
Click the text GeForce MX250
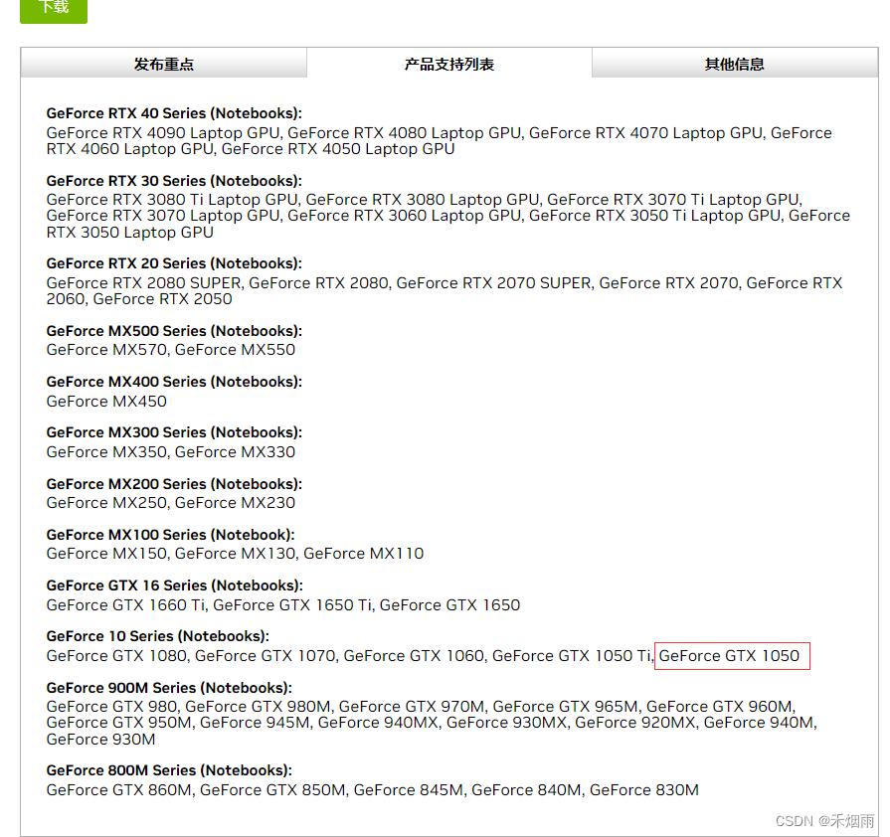(x=106, y=503)
